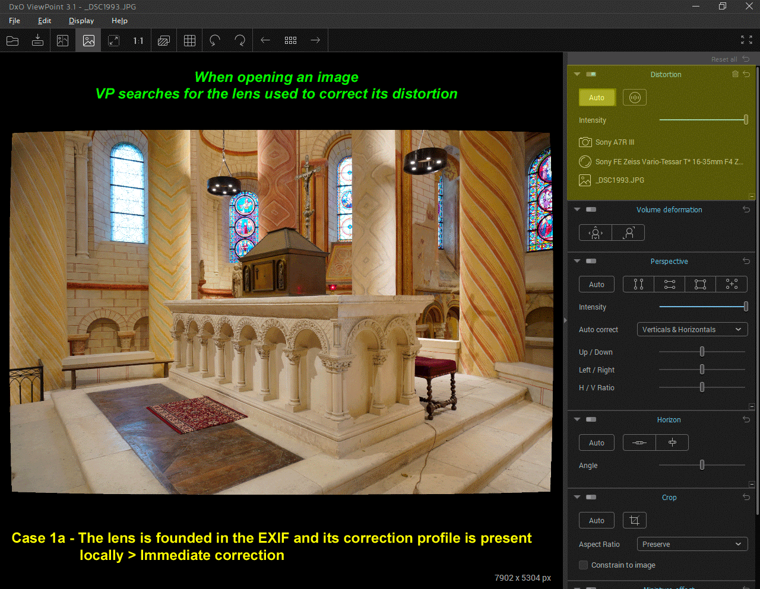The height and width of the screenshot is (589, 760).
Task: Show before/after compare view icon
Action: pyautogui.click(x=63, y=40)
